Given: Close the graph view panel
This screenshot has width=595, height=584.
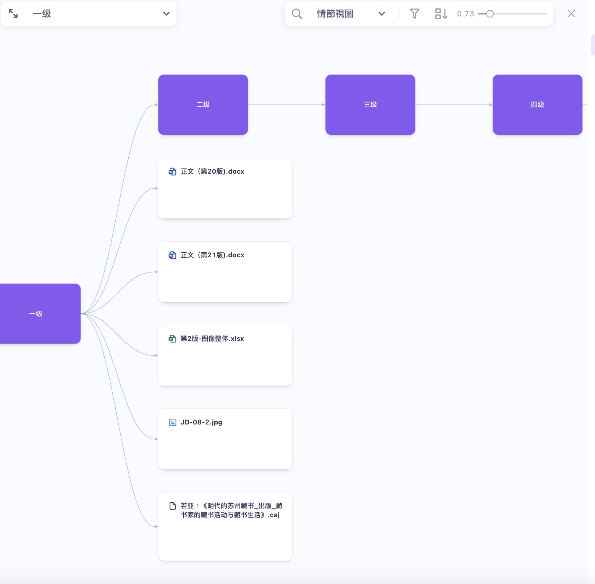Looking at the screenshot, I should tap(571, 14).
